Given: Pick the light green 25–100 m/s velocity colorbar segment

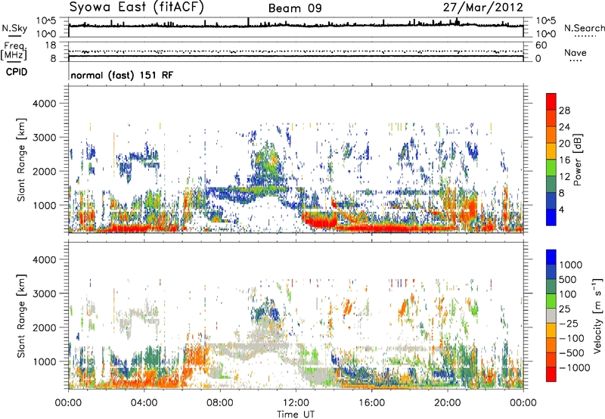Looking at the screenshot, I should click(x=551, y=301).
